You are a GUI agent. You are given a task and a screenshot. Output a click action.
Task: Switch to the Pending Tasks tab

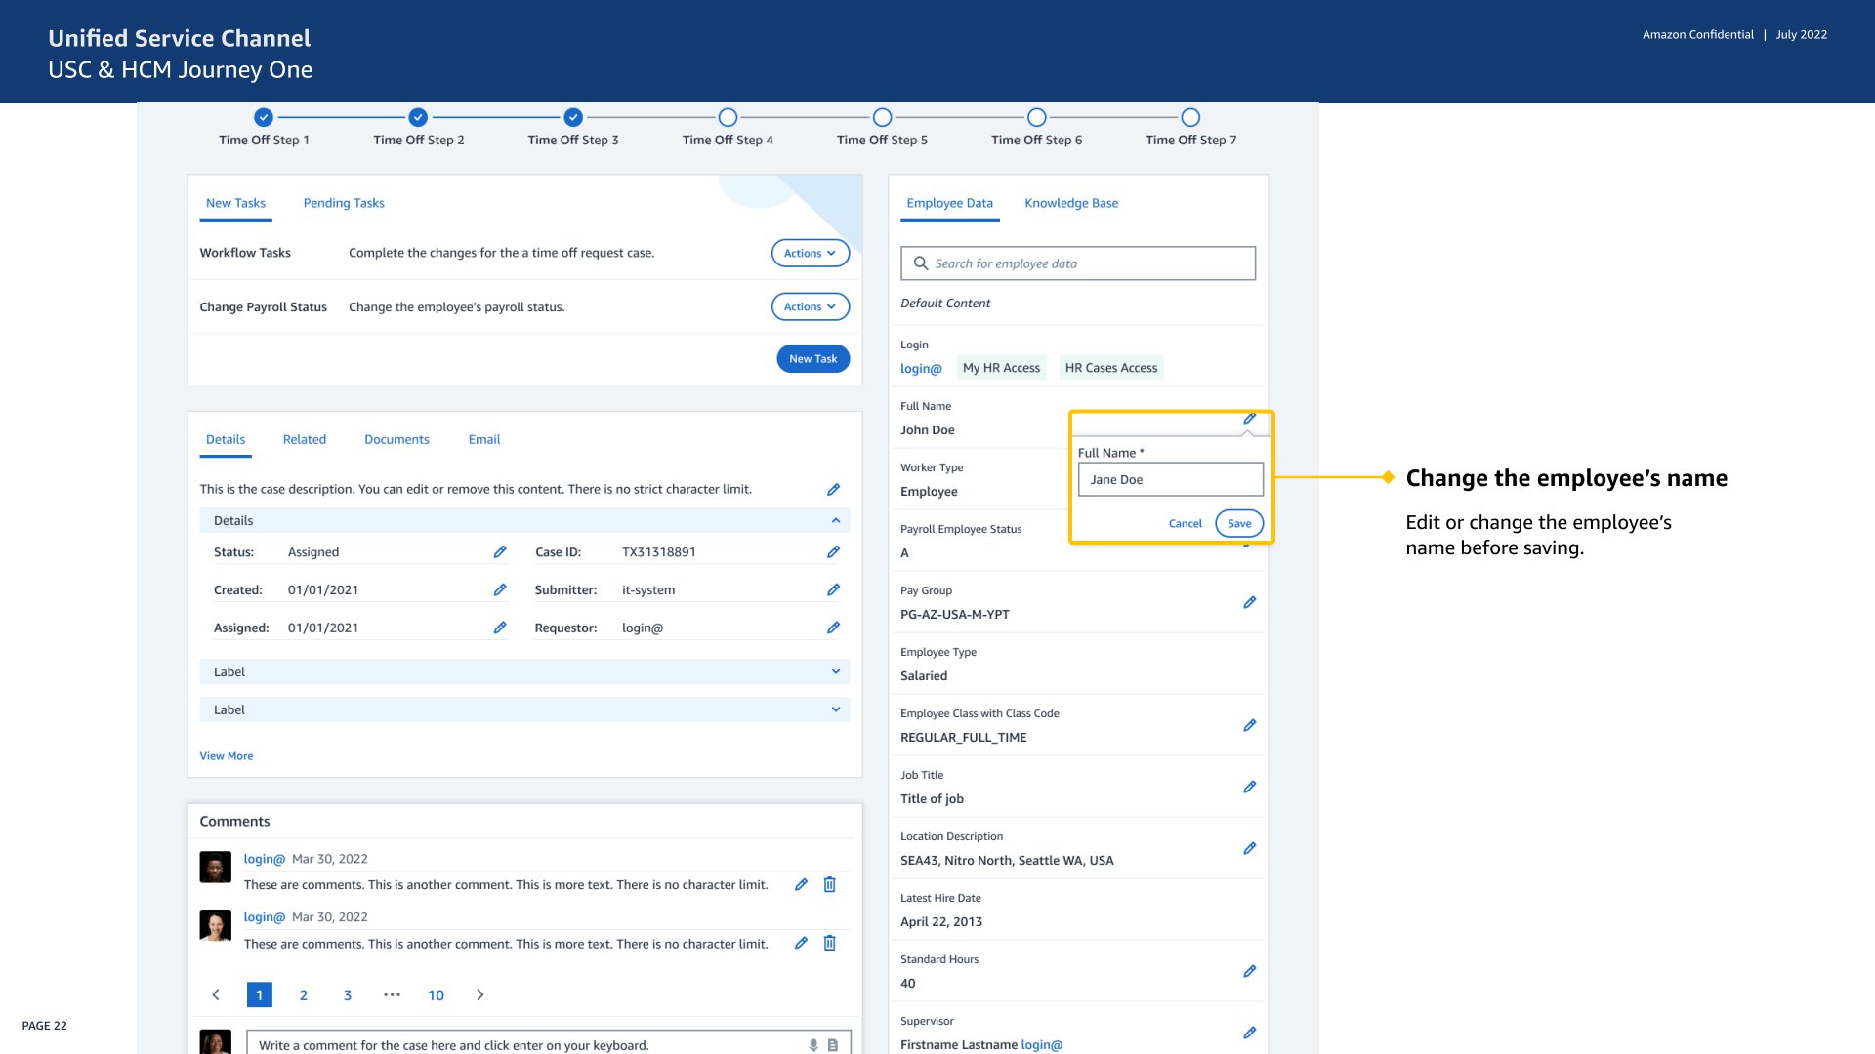pyautogui.click(x=344, y=204)
